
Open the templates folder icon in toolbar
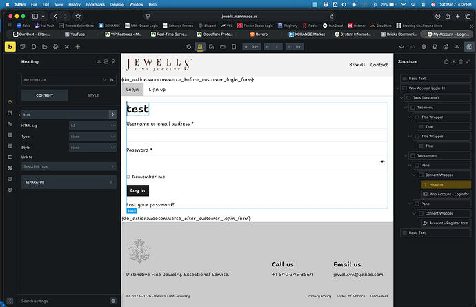45,47
